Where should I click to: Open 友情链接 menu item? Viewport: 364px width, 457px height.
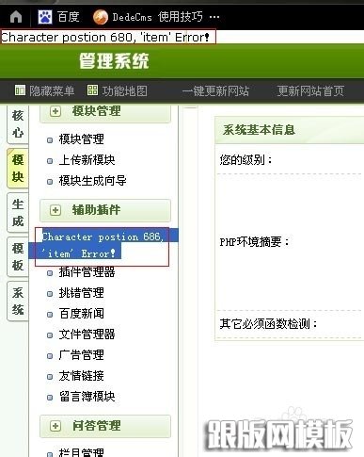(x=81, y=376)
